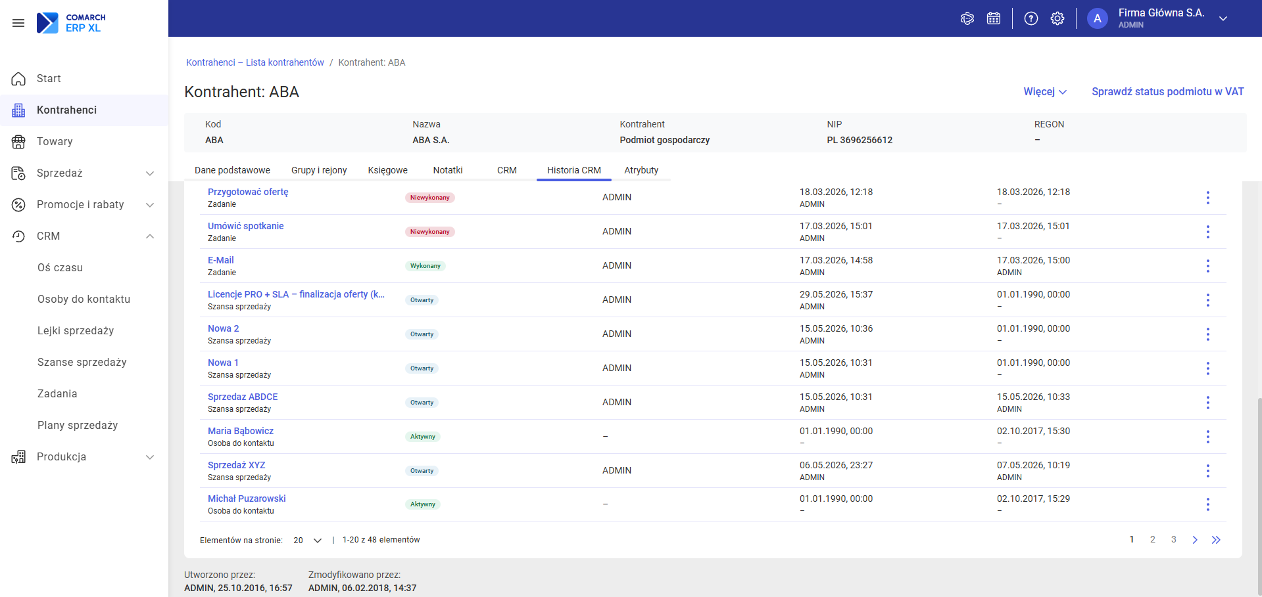Open the Umówić spotkanie task link
The width and height of the screenshot is (1262, 597).
pyautogui.click(x=246, y=226)
